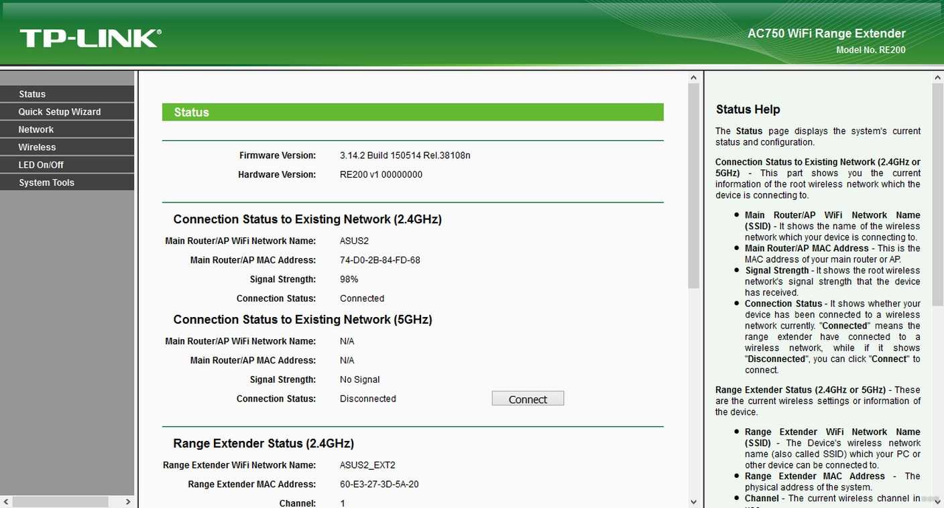Expand the Network menu section
Screen dimensions: 944x508
[x=67, y=129]
